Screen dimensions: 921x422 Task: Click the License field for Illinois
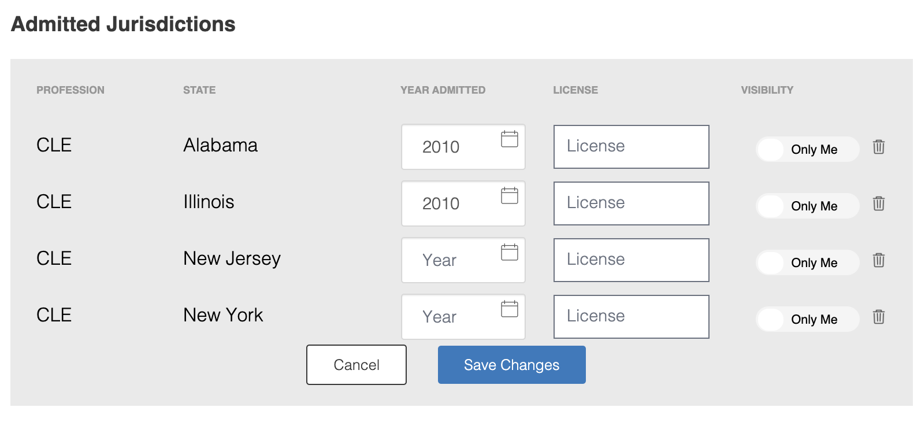(x=631, y=203)
